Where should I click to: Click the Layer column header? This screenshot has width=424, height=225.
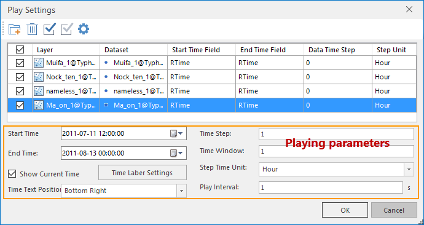(x=66, y=50)
